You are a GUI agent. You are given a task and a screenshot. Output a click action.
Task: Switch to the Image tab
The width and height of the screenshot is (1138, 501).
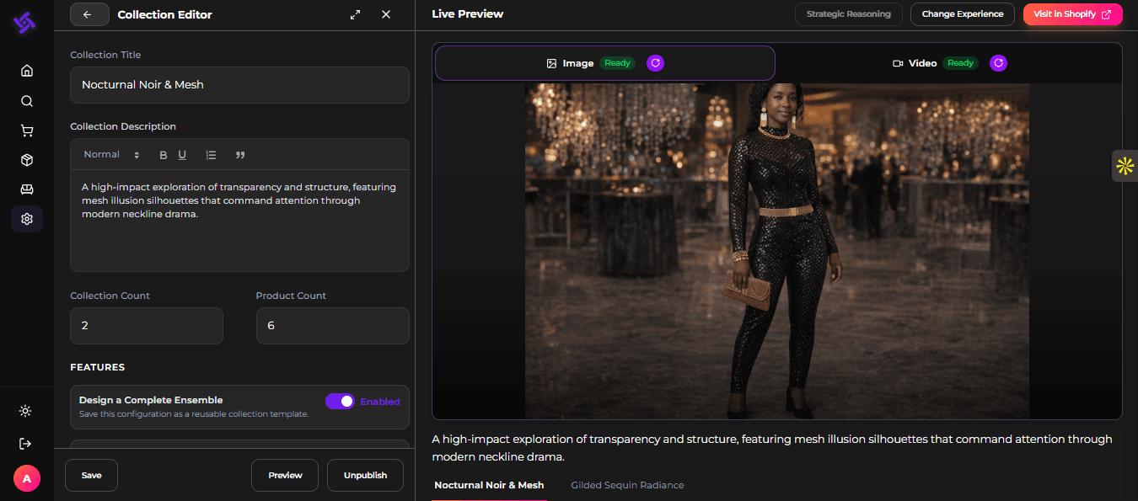[x=604, y=63]
